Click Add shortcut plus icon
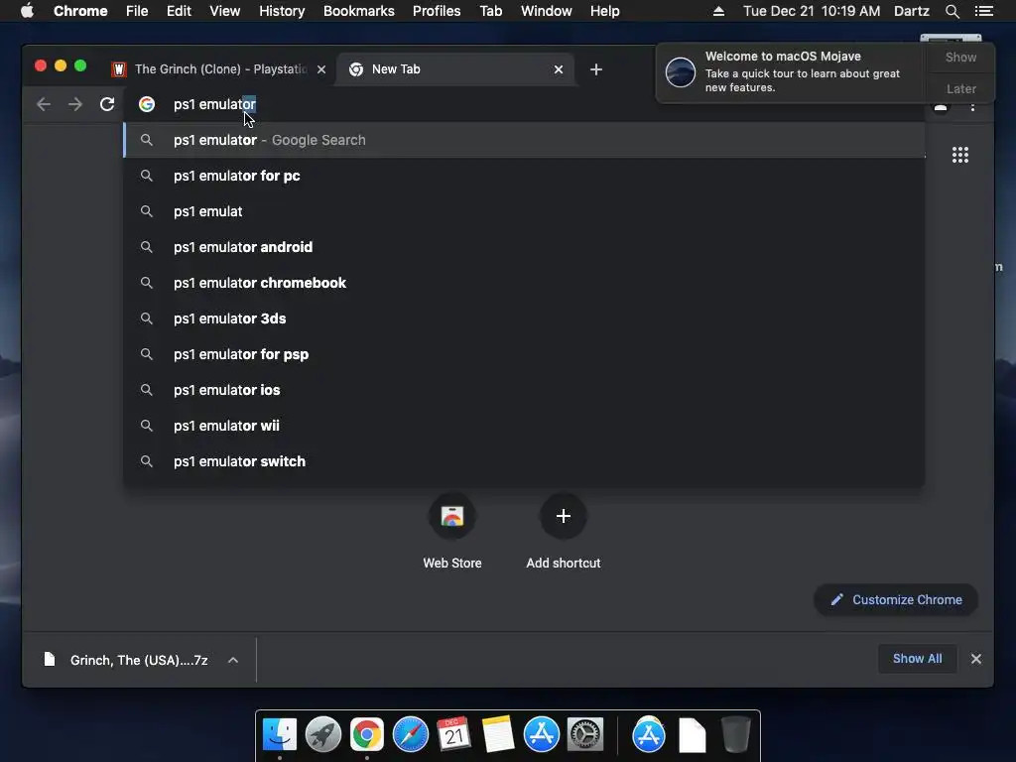1016x762 pixels. point(564,516)
